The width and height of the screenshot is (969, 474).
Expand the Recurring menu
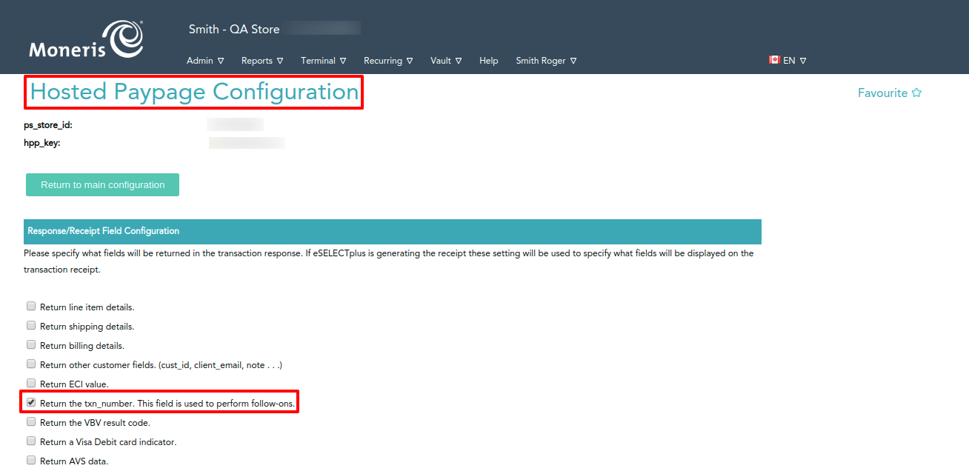[x=388, y=61]
